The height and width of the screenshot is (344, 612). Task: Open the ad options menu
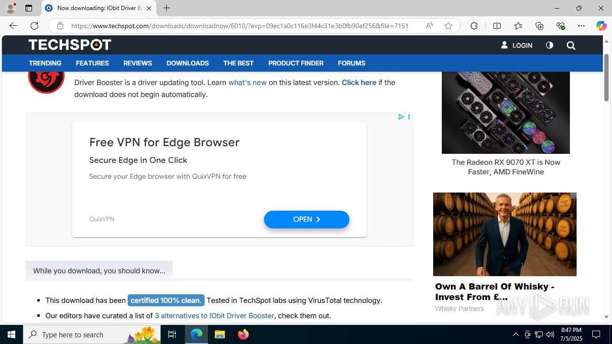tap(409, 117)
